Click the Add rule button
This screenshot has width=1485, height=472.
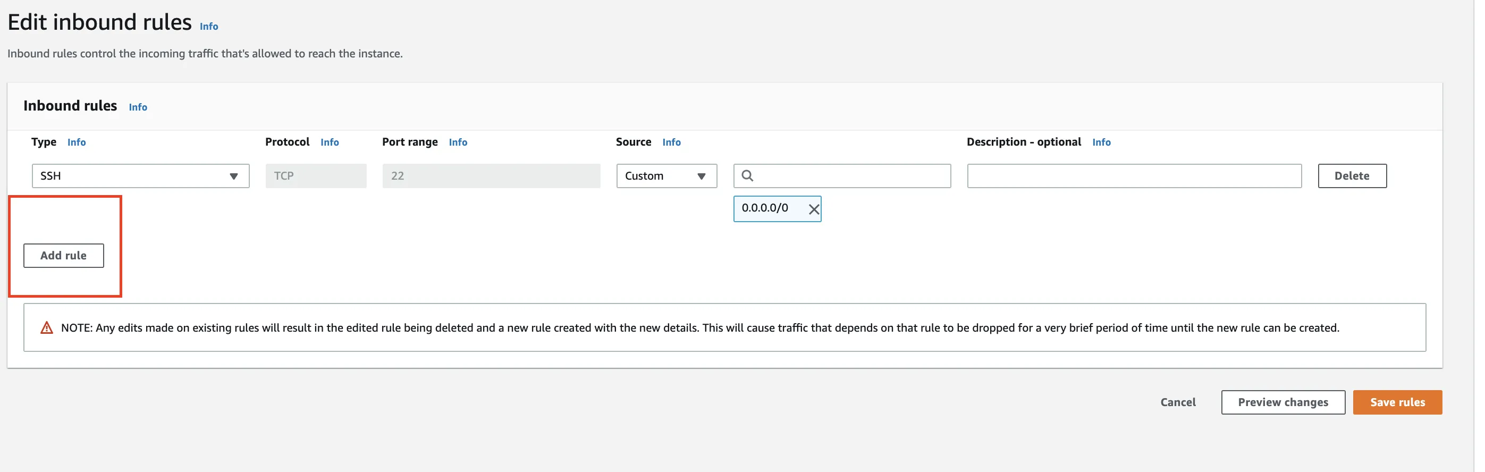(63, 255)
